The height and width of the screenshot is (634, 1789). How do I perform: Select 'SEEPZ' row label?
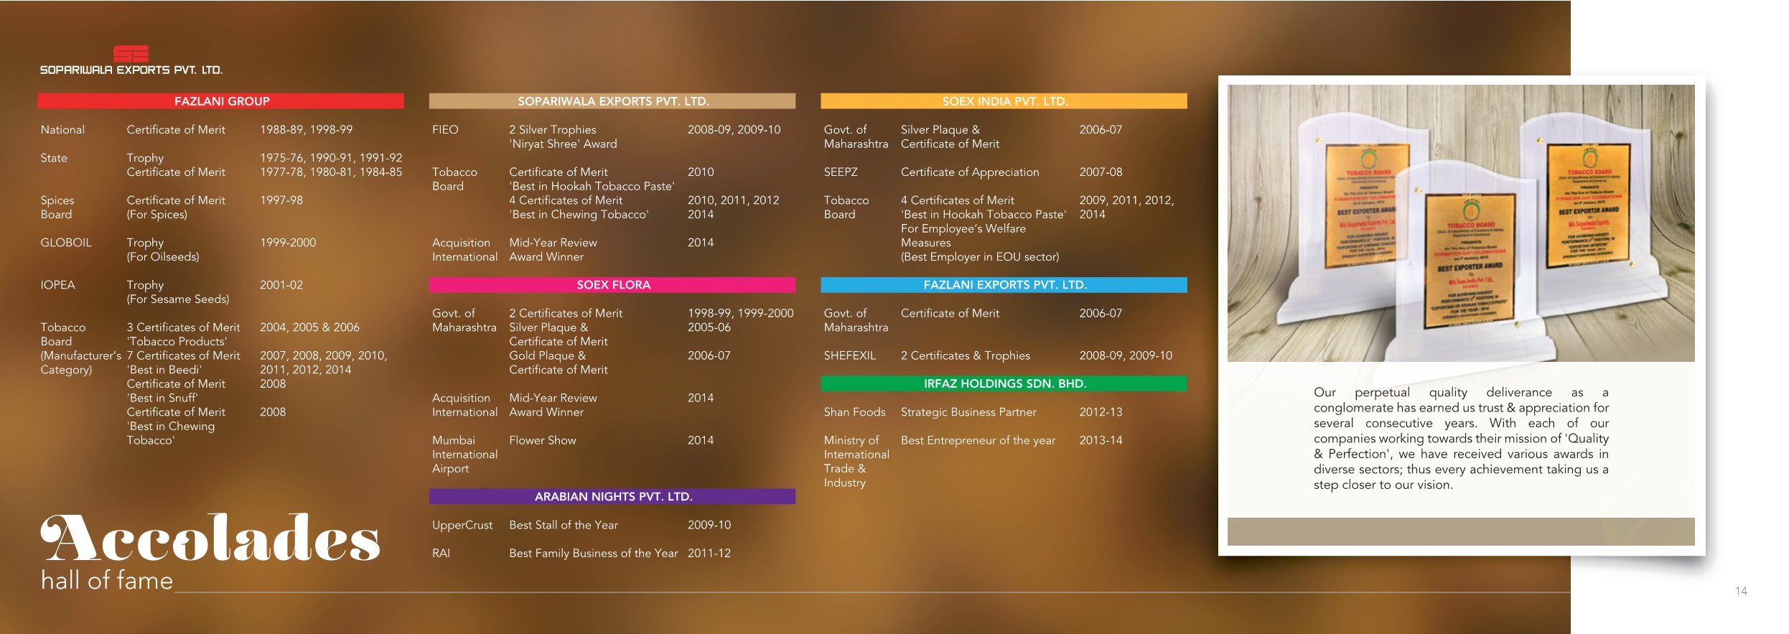(x=841, y=172)
